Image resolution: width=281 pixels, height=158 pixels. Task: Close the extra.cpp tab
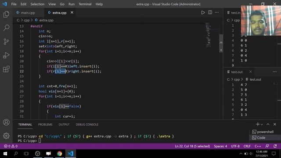[x=72, y=13]
